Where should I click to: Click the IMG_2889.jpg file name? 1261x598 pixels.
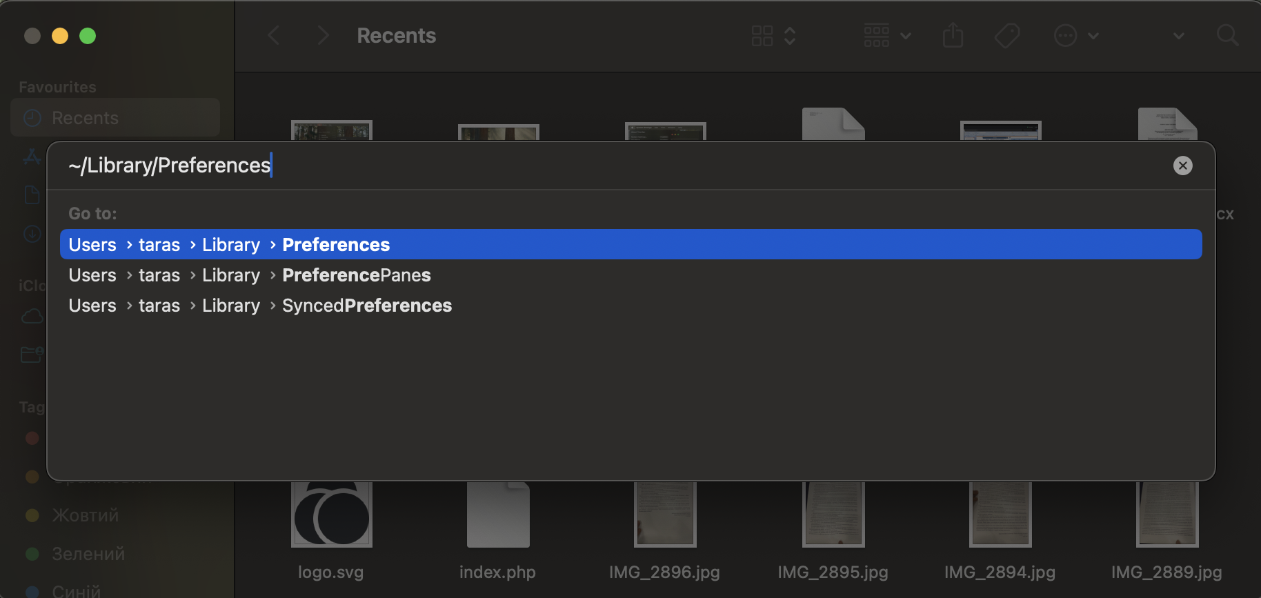(1166, 572)
